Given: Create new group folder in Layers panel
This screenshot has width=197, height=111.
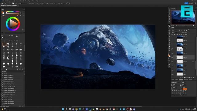Looking at the screenshot, I should point(189,77).
